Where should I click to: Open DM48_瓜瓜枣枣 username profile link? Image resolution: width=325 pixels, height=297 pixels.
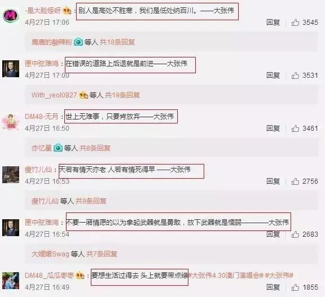pos(49,276)
